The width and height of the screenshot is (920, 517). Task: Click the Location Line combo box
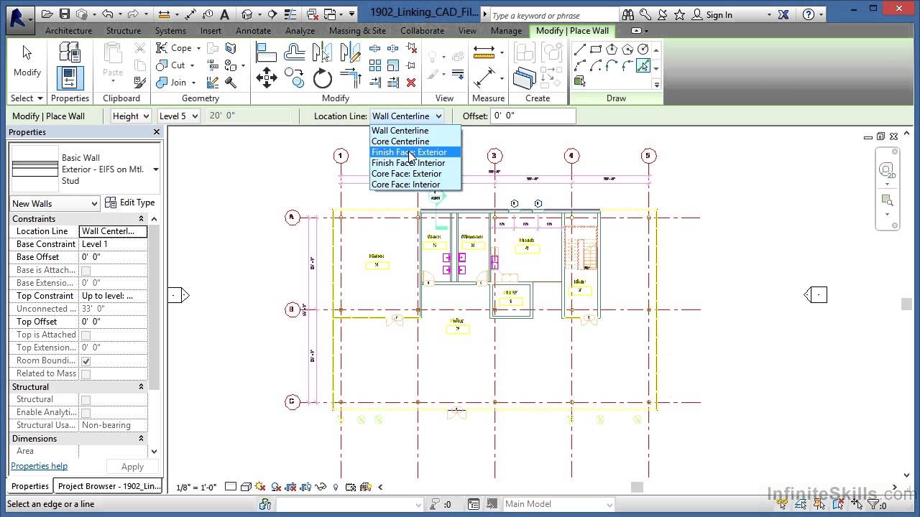[x=407, y=116]
